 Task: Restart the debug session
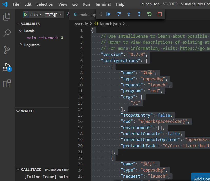[149, 14]
